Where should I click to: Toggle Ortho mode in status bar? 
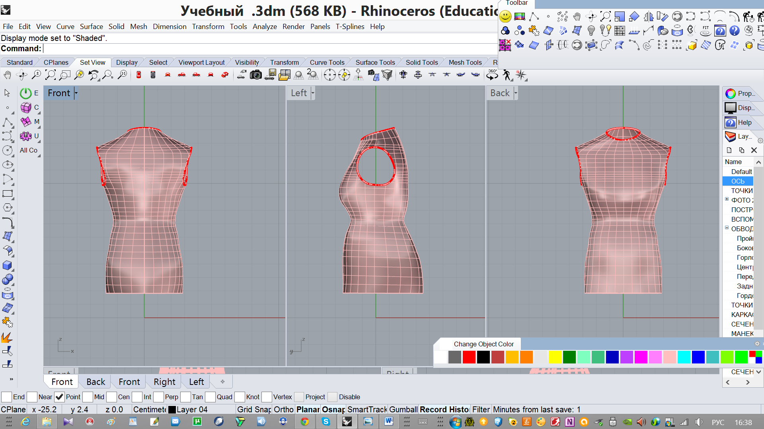coord(283,410)
